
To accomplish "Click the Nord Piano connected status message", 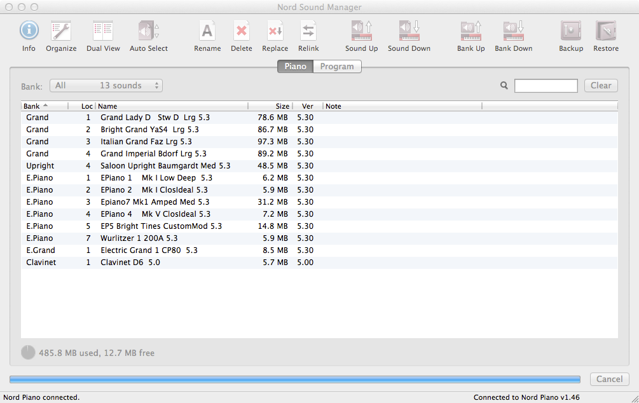I will (41, 397).
